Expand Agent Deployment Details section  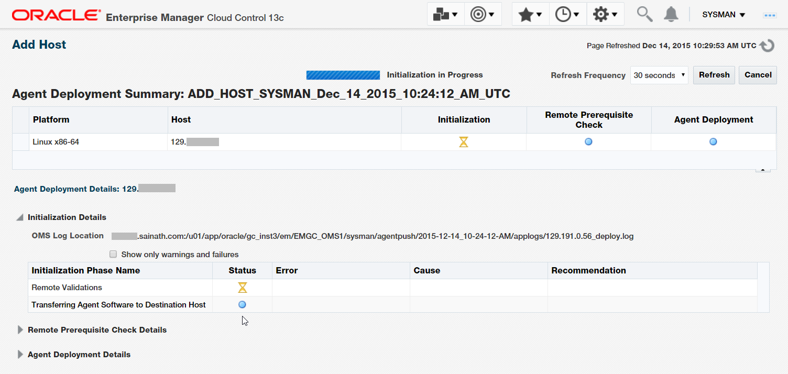pyautogui.click(x=20, y=355)
